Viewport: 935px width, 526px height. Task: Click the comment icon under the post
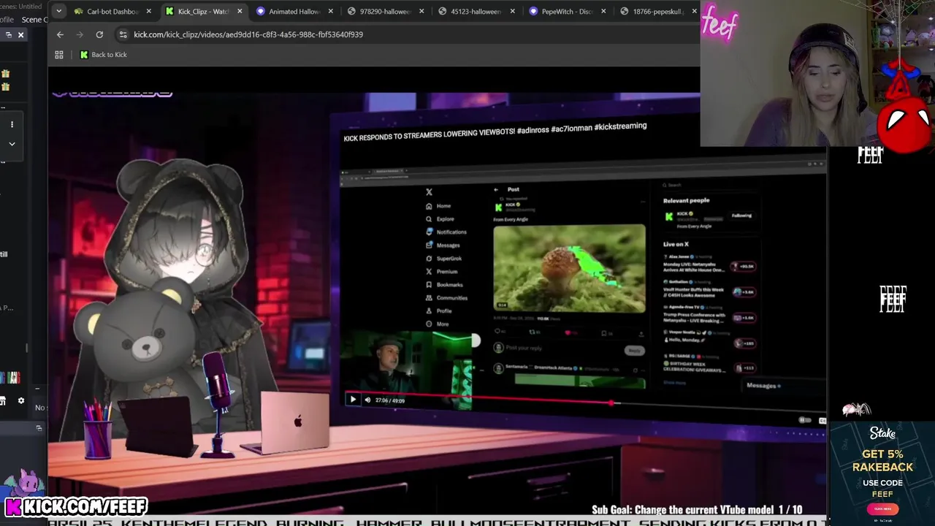(x=497, y=332)
